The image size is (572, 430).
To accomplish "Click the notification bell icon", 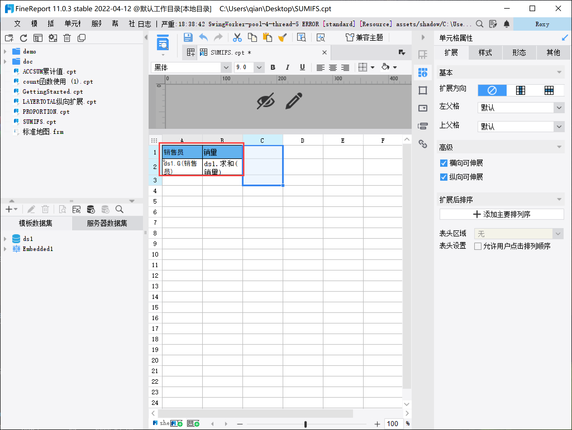I will click(x=507, y=24).
